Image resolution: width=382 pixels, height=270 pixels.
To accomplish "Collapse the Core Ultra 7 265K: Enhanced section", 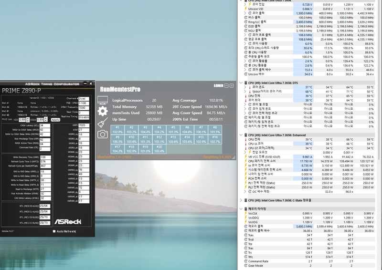I will (x=241, y=135).
